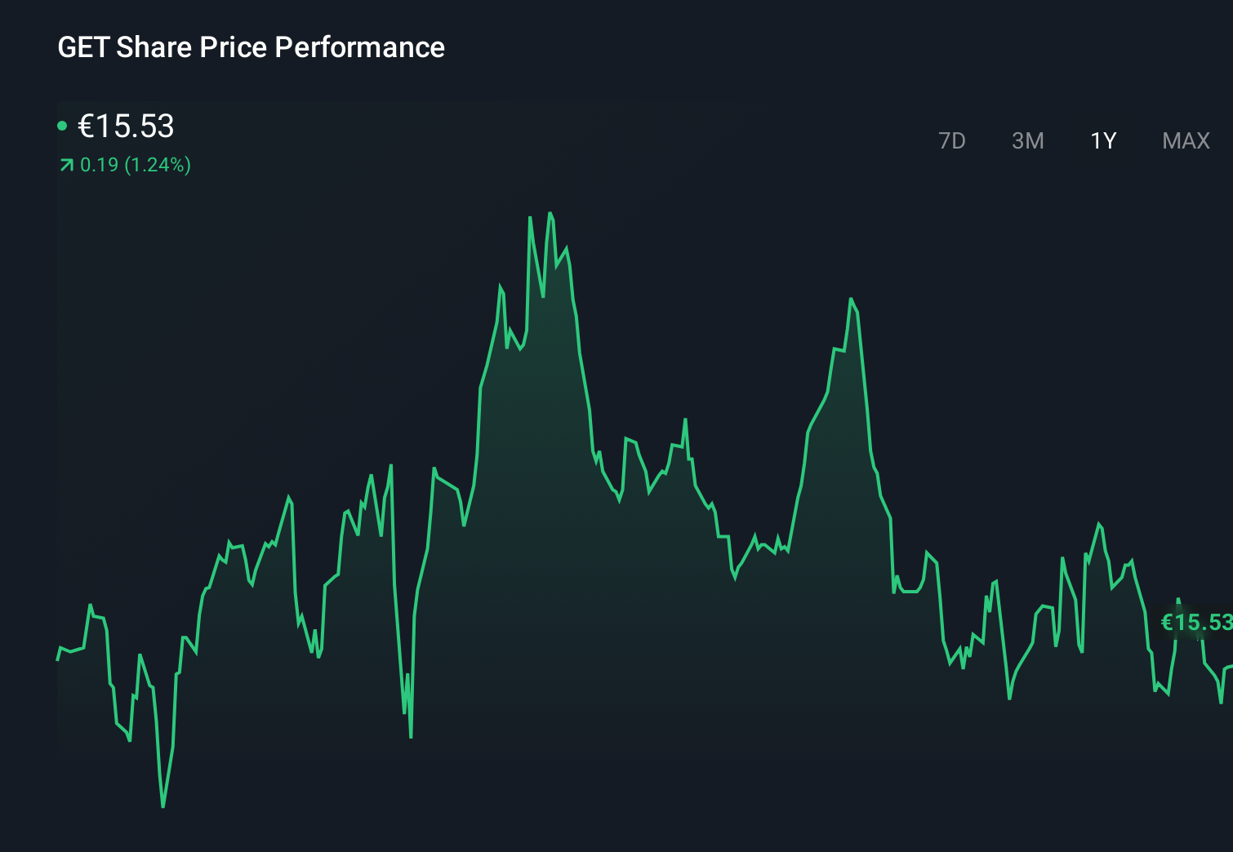Expand the full price history with MAX

pos(1185,140)
